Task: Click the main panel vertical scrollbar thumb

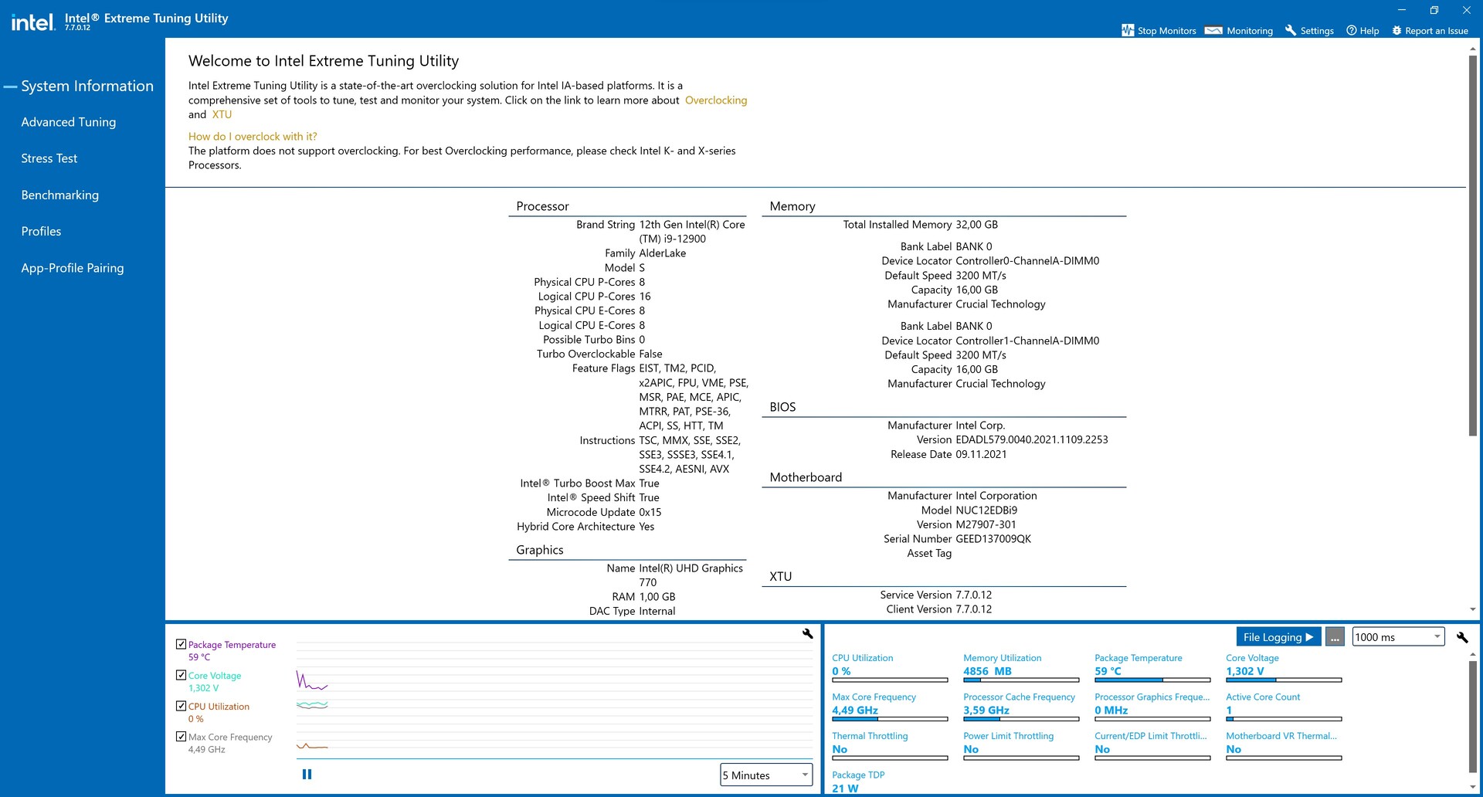Action: tap(1473, 246)
